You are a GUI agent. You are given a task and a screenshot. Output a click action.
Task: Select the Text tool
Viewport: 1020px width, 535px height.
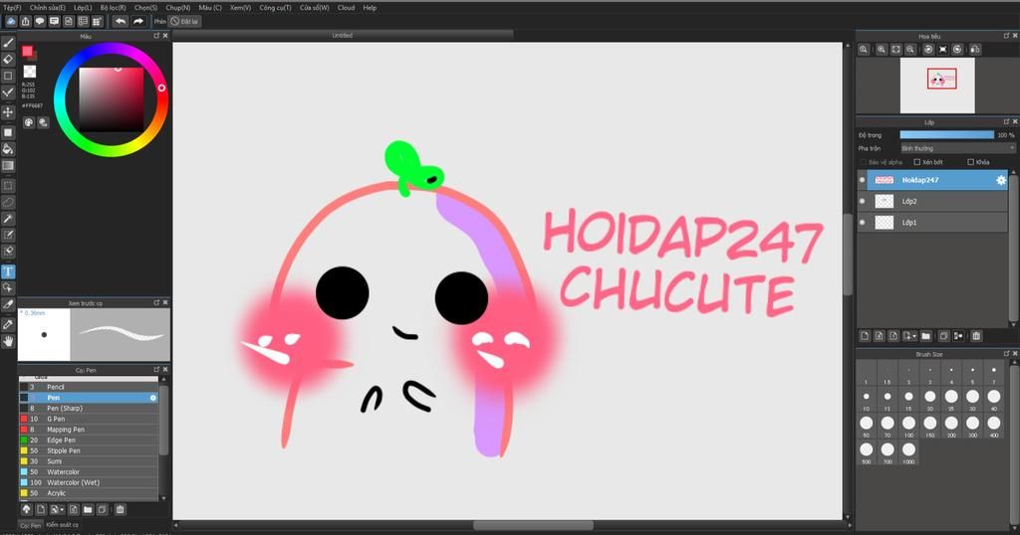8,271
